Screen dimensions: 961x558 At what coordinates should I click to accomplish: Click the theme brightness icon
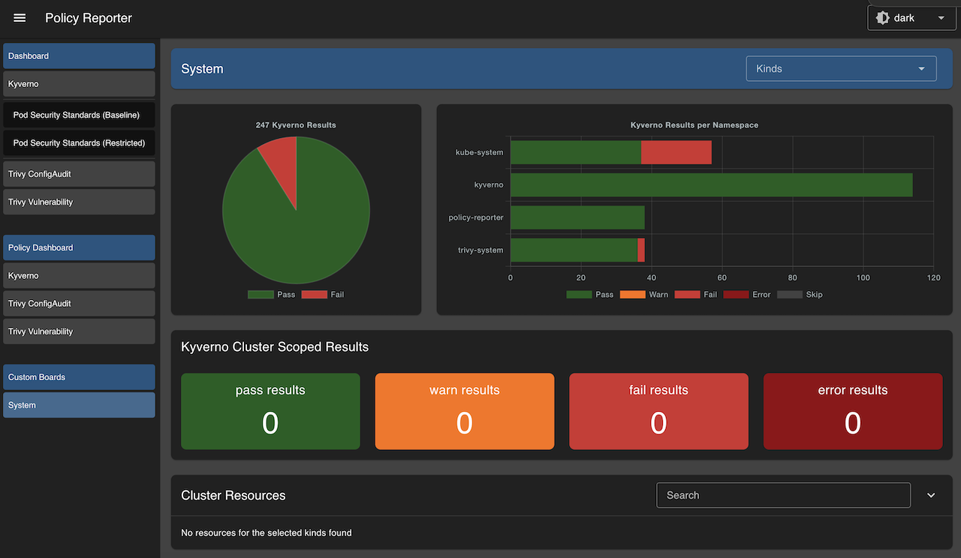coord(882,18)
